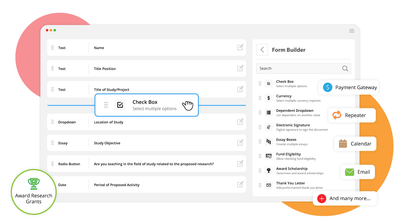
Task: Select the Award Scholarship trophy icon
Action: pyautogui.click(x=269, y=171)
